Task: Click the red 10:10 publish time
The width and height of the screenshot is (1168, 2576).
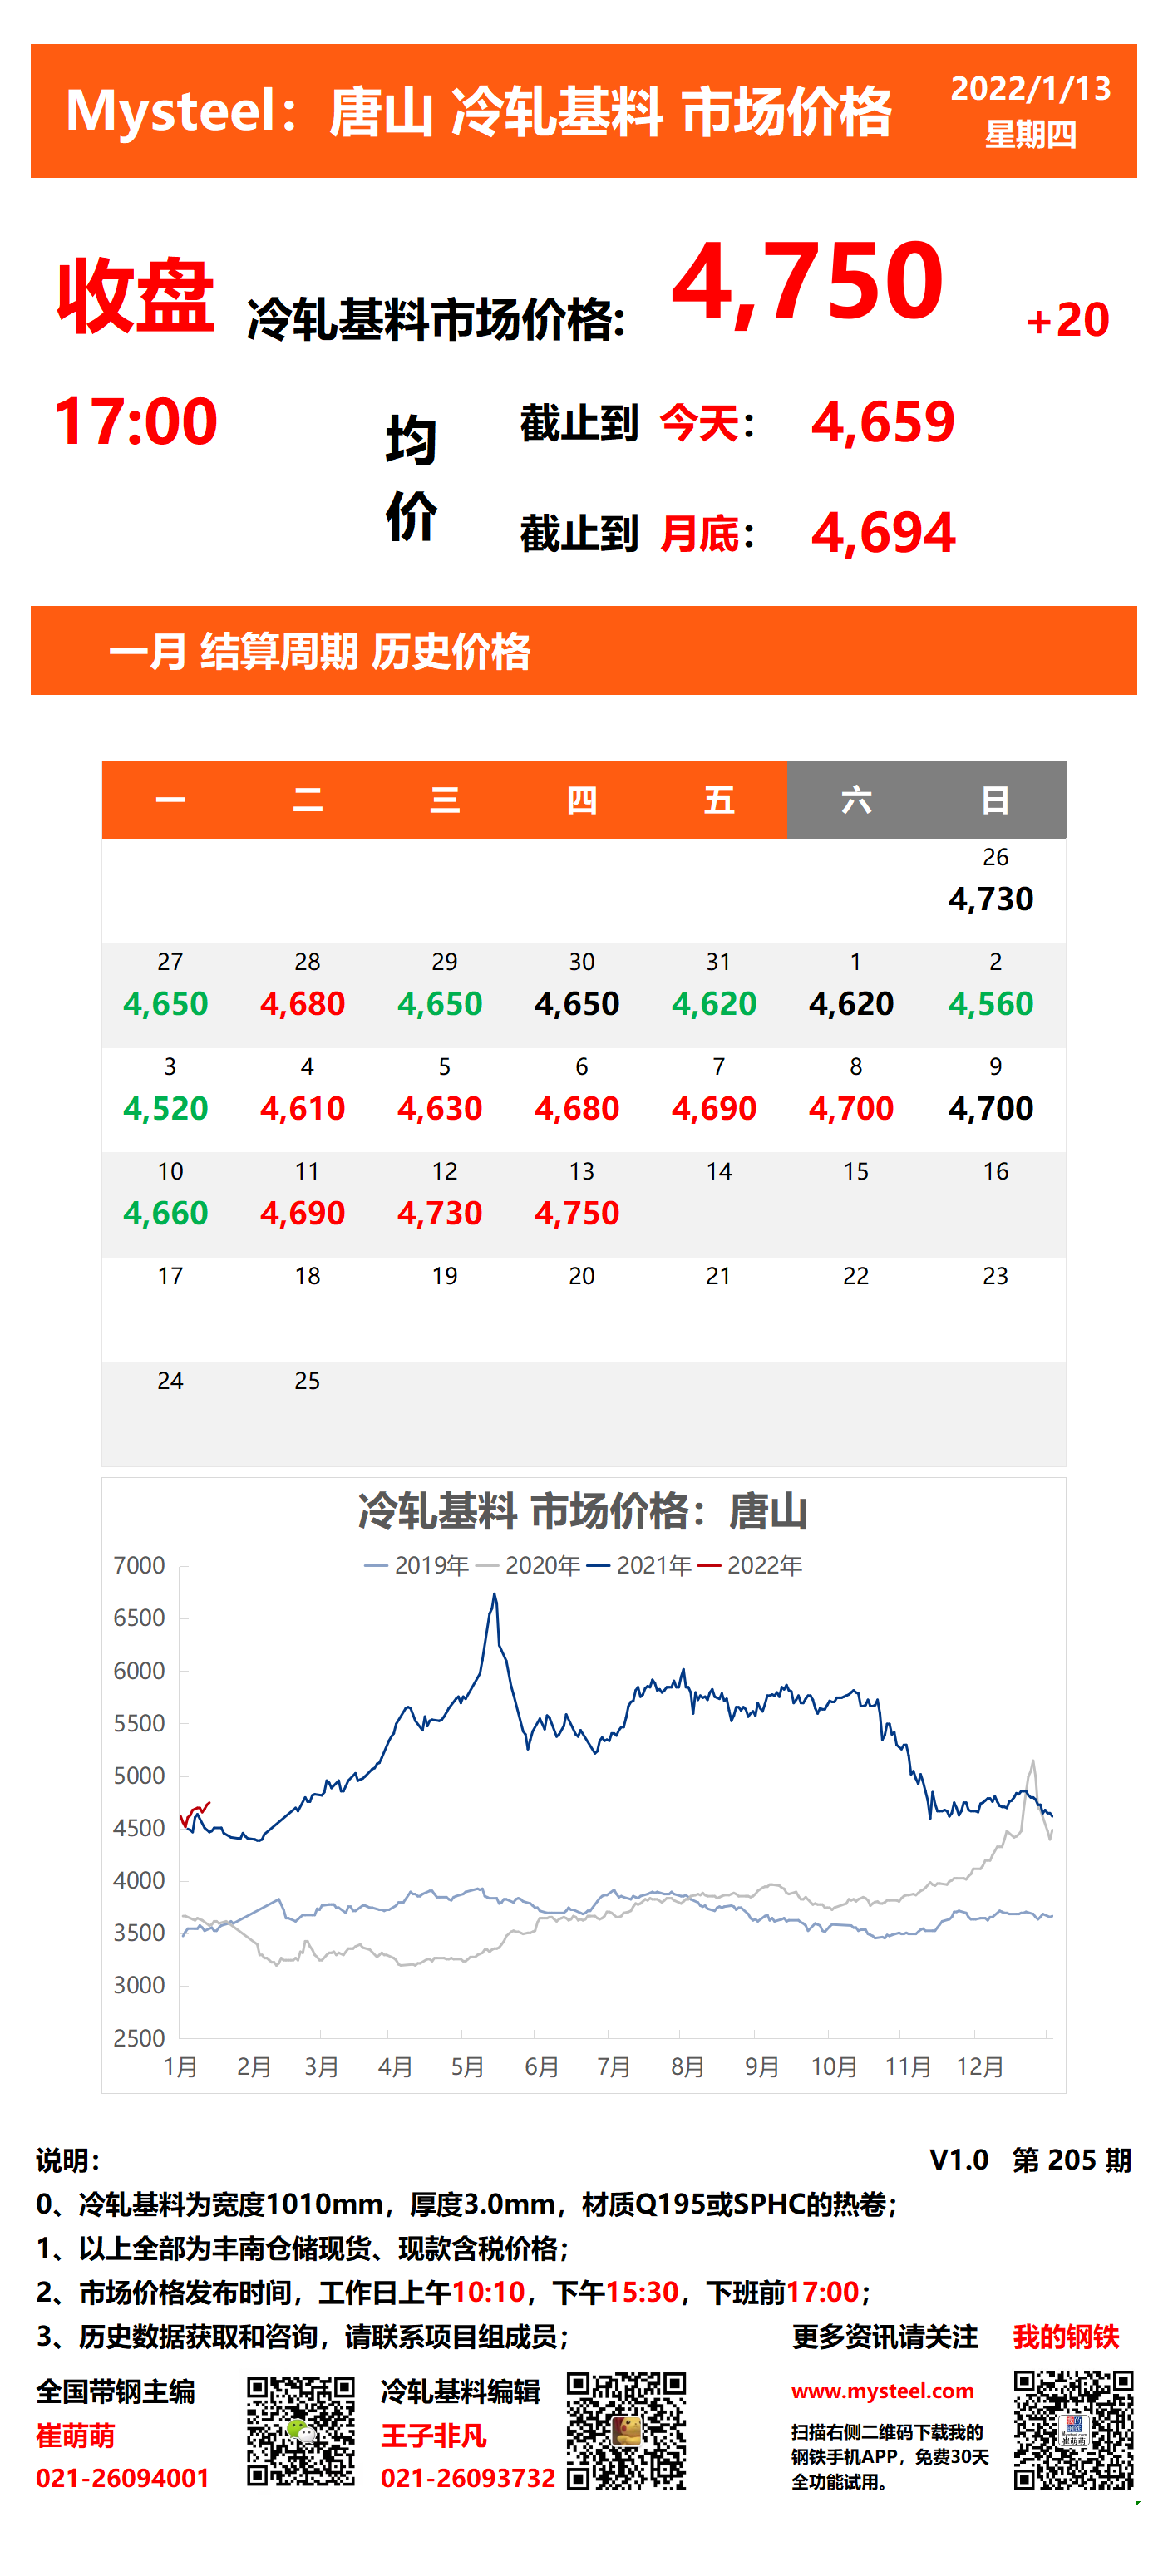Action: point(489,2292)
